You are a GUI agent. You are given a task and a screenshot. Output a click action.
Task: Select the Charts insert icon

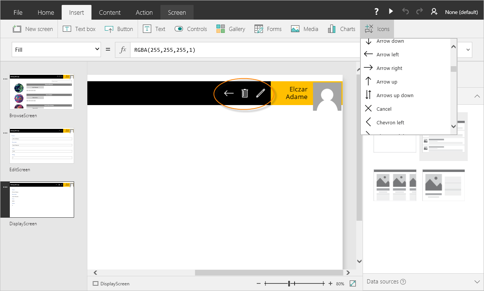pos(341,29)
